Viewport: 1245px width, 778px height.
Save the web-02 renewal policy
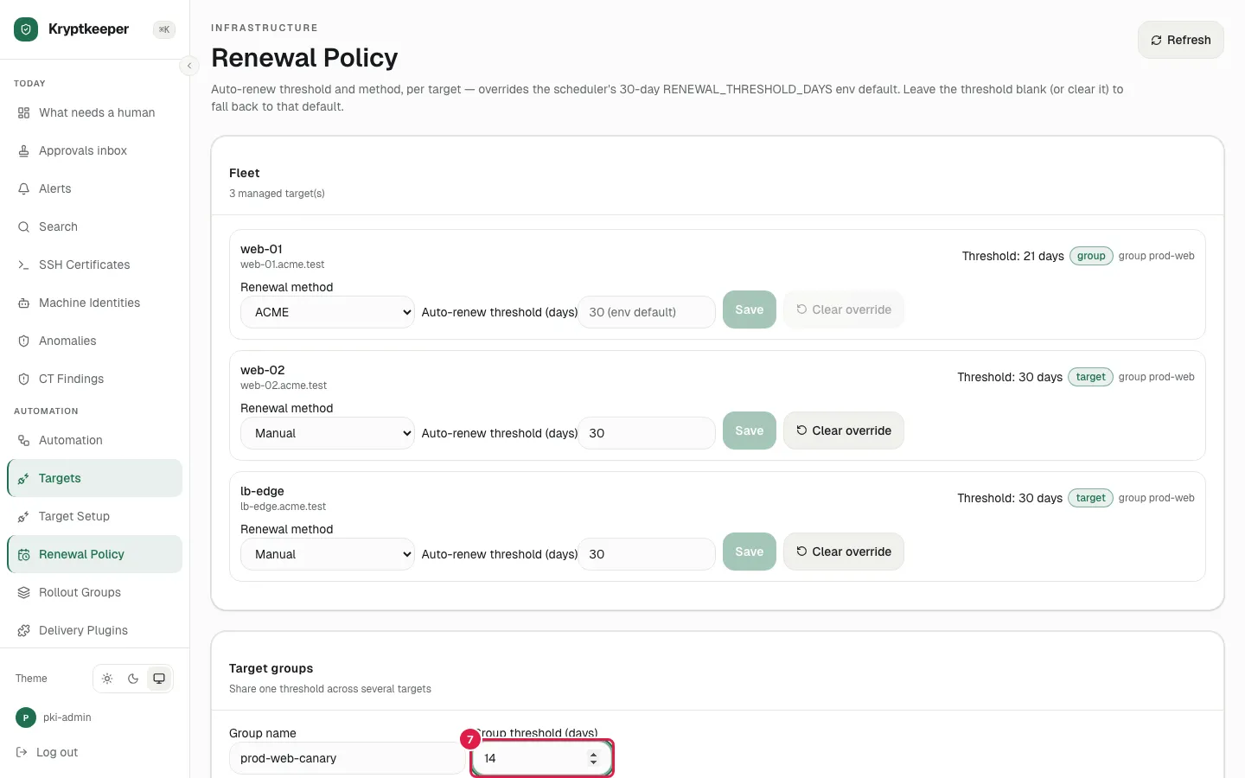pos(750,430)
